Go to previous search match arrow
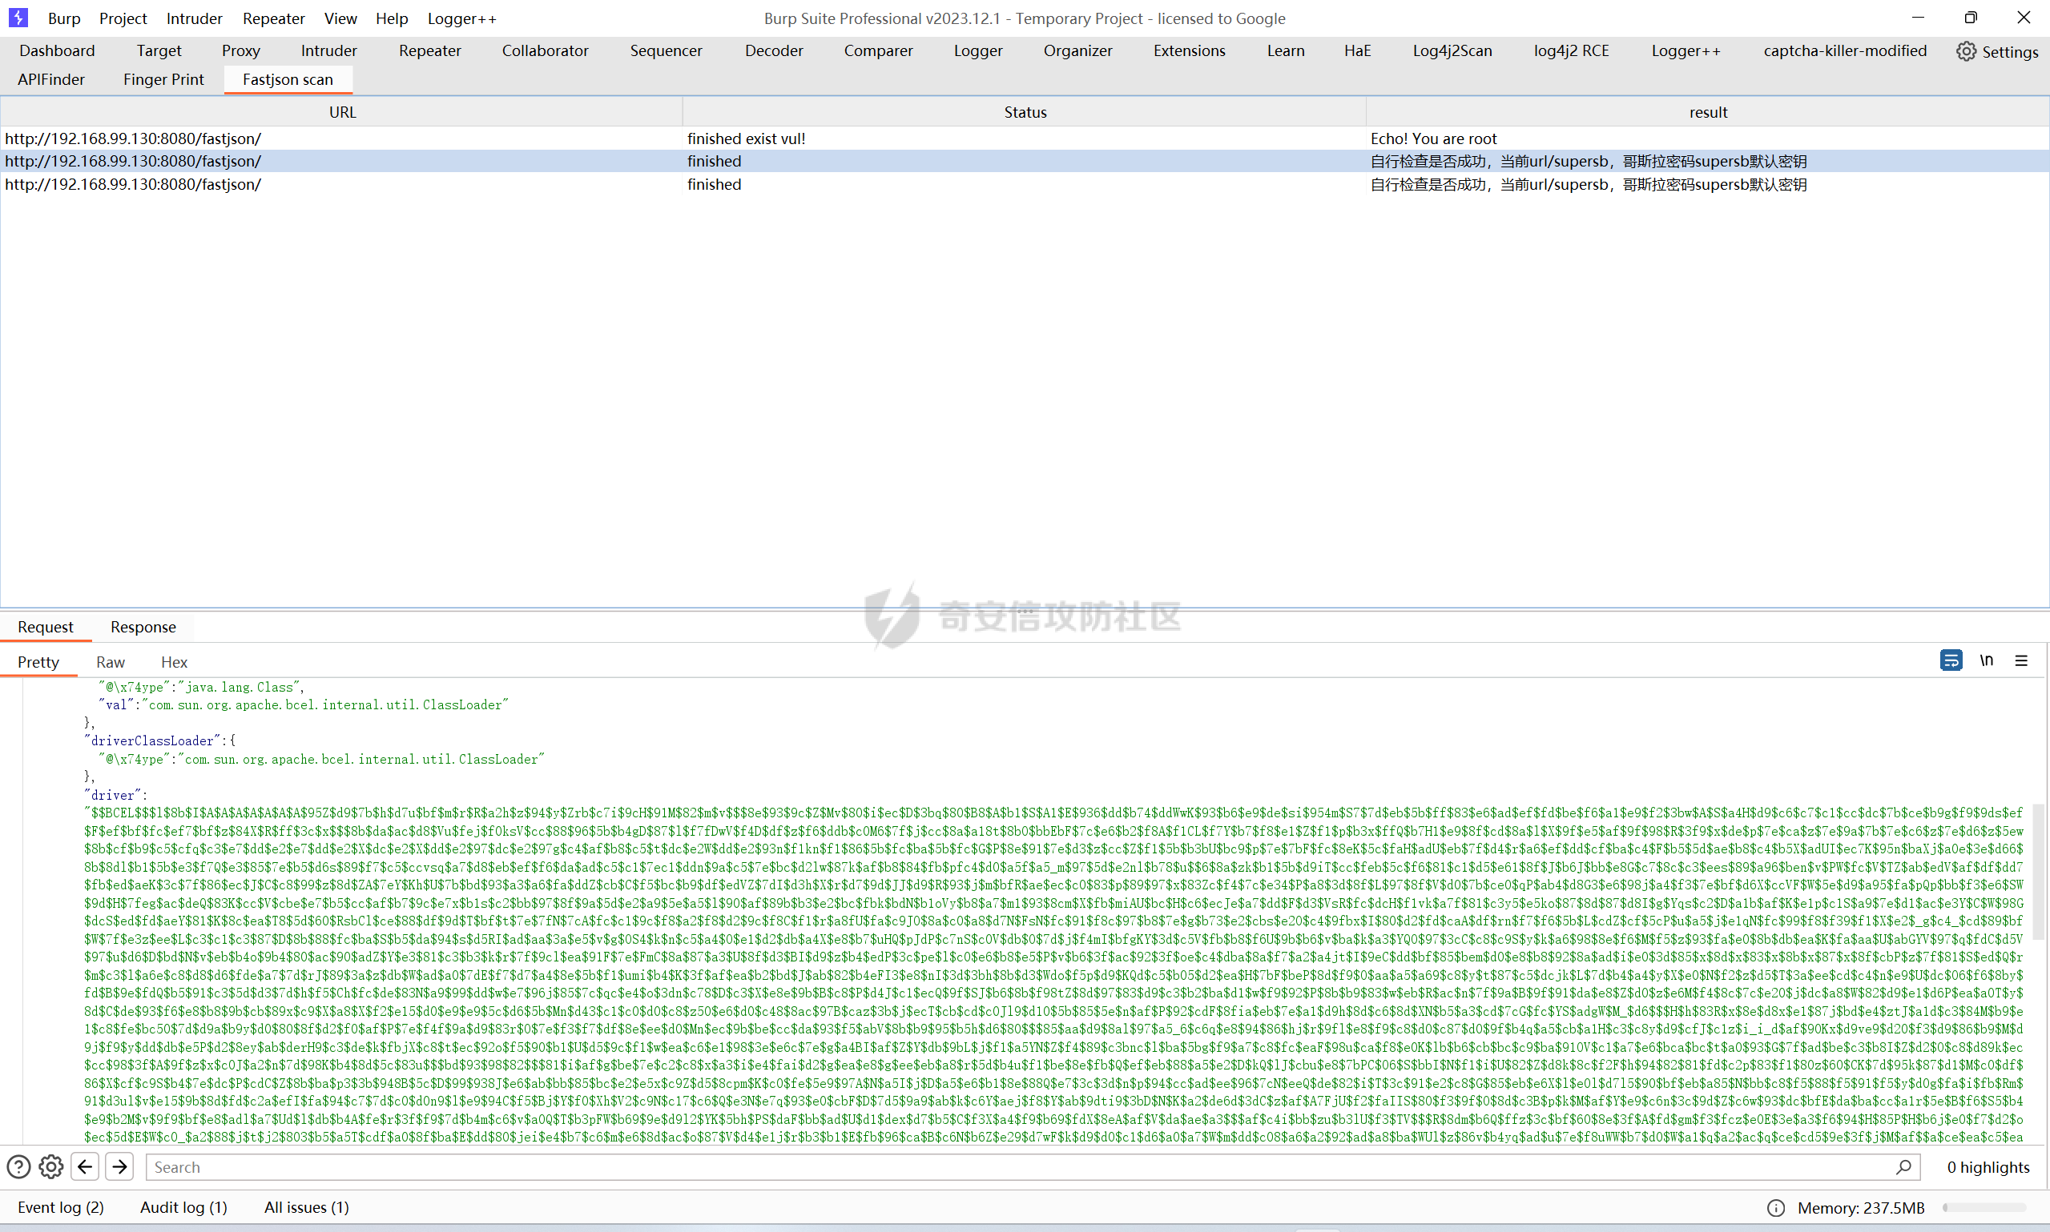Viewport: 2050px width, 1232px height. point(85,1167)
